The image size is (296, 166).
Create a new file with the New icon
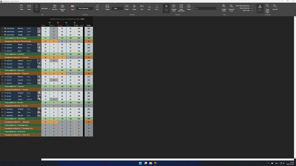point(22,7)
